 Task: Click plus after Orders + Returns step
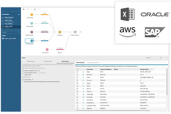point(80,32)
